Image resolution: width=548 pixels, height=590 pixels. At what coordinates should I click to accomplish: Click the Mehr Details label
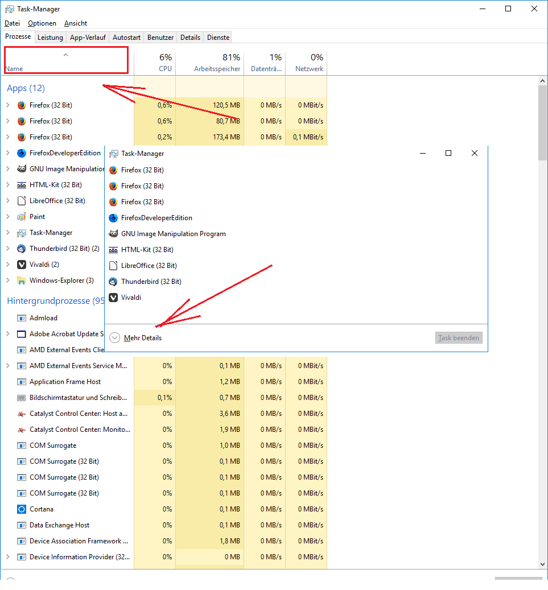(143, 338)
